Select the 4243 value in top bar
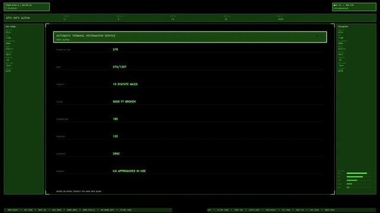Image resolution: width=380 pixels, height=213 pixels. pyautogui.click(x=280, y=19)
